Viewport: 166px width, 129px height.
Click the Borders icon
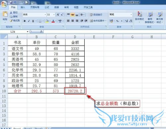[40, 21]
